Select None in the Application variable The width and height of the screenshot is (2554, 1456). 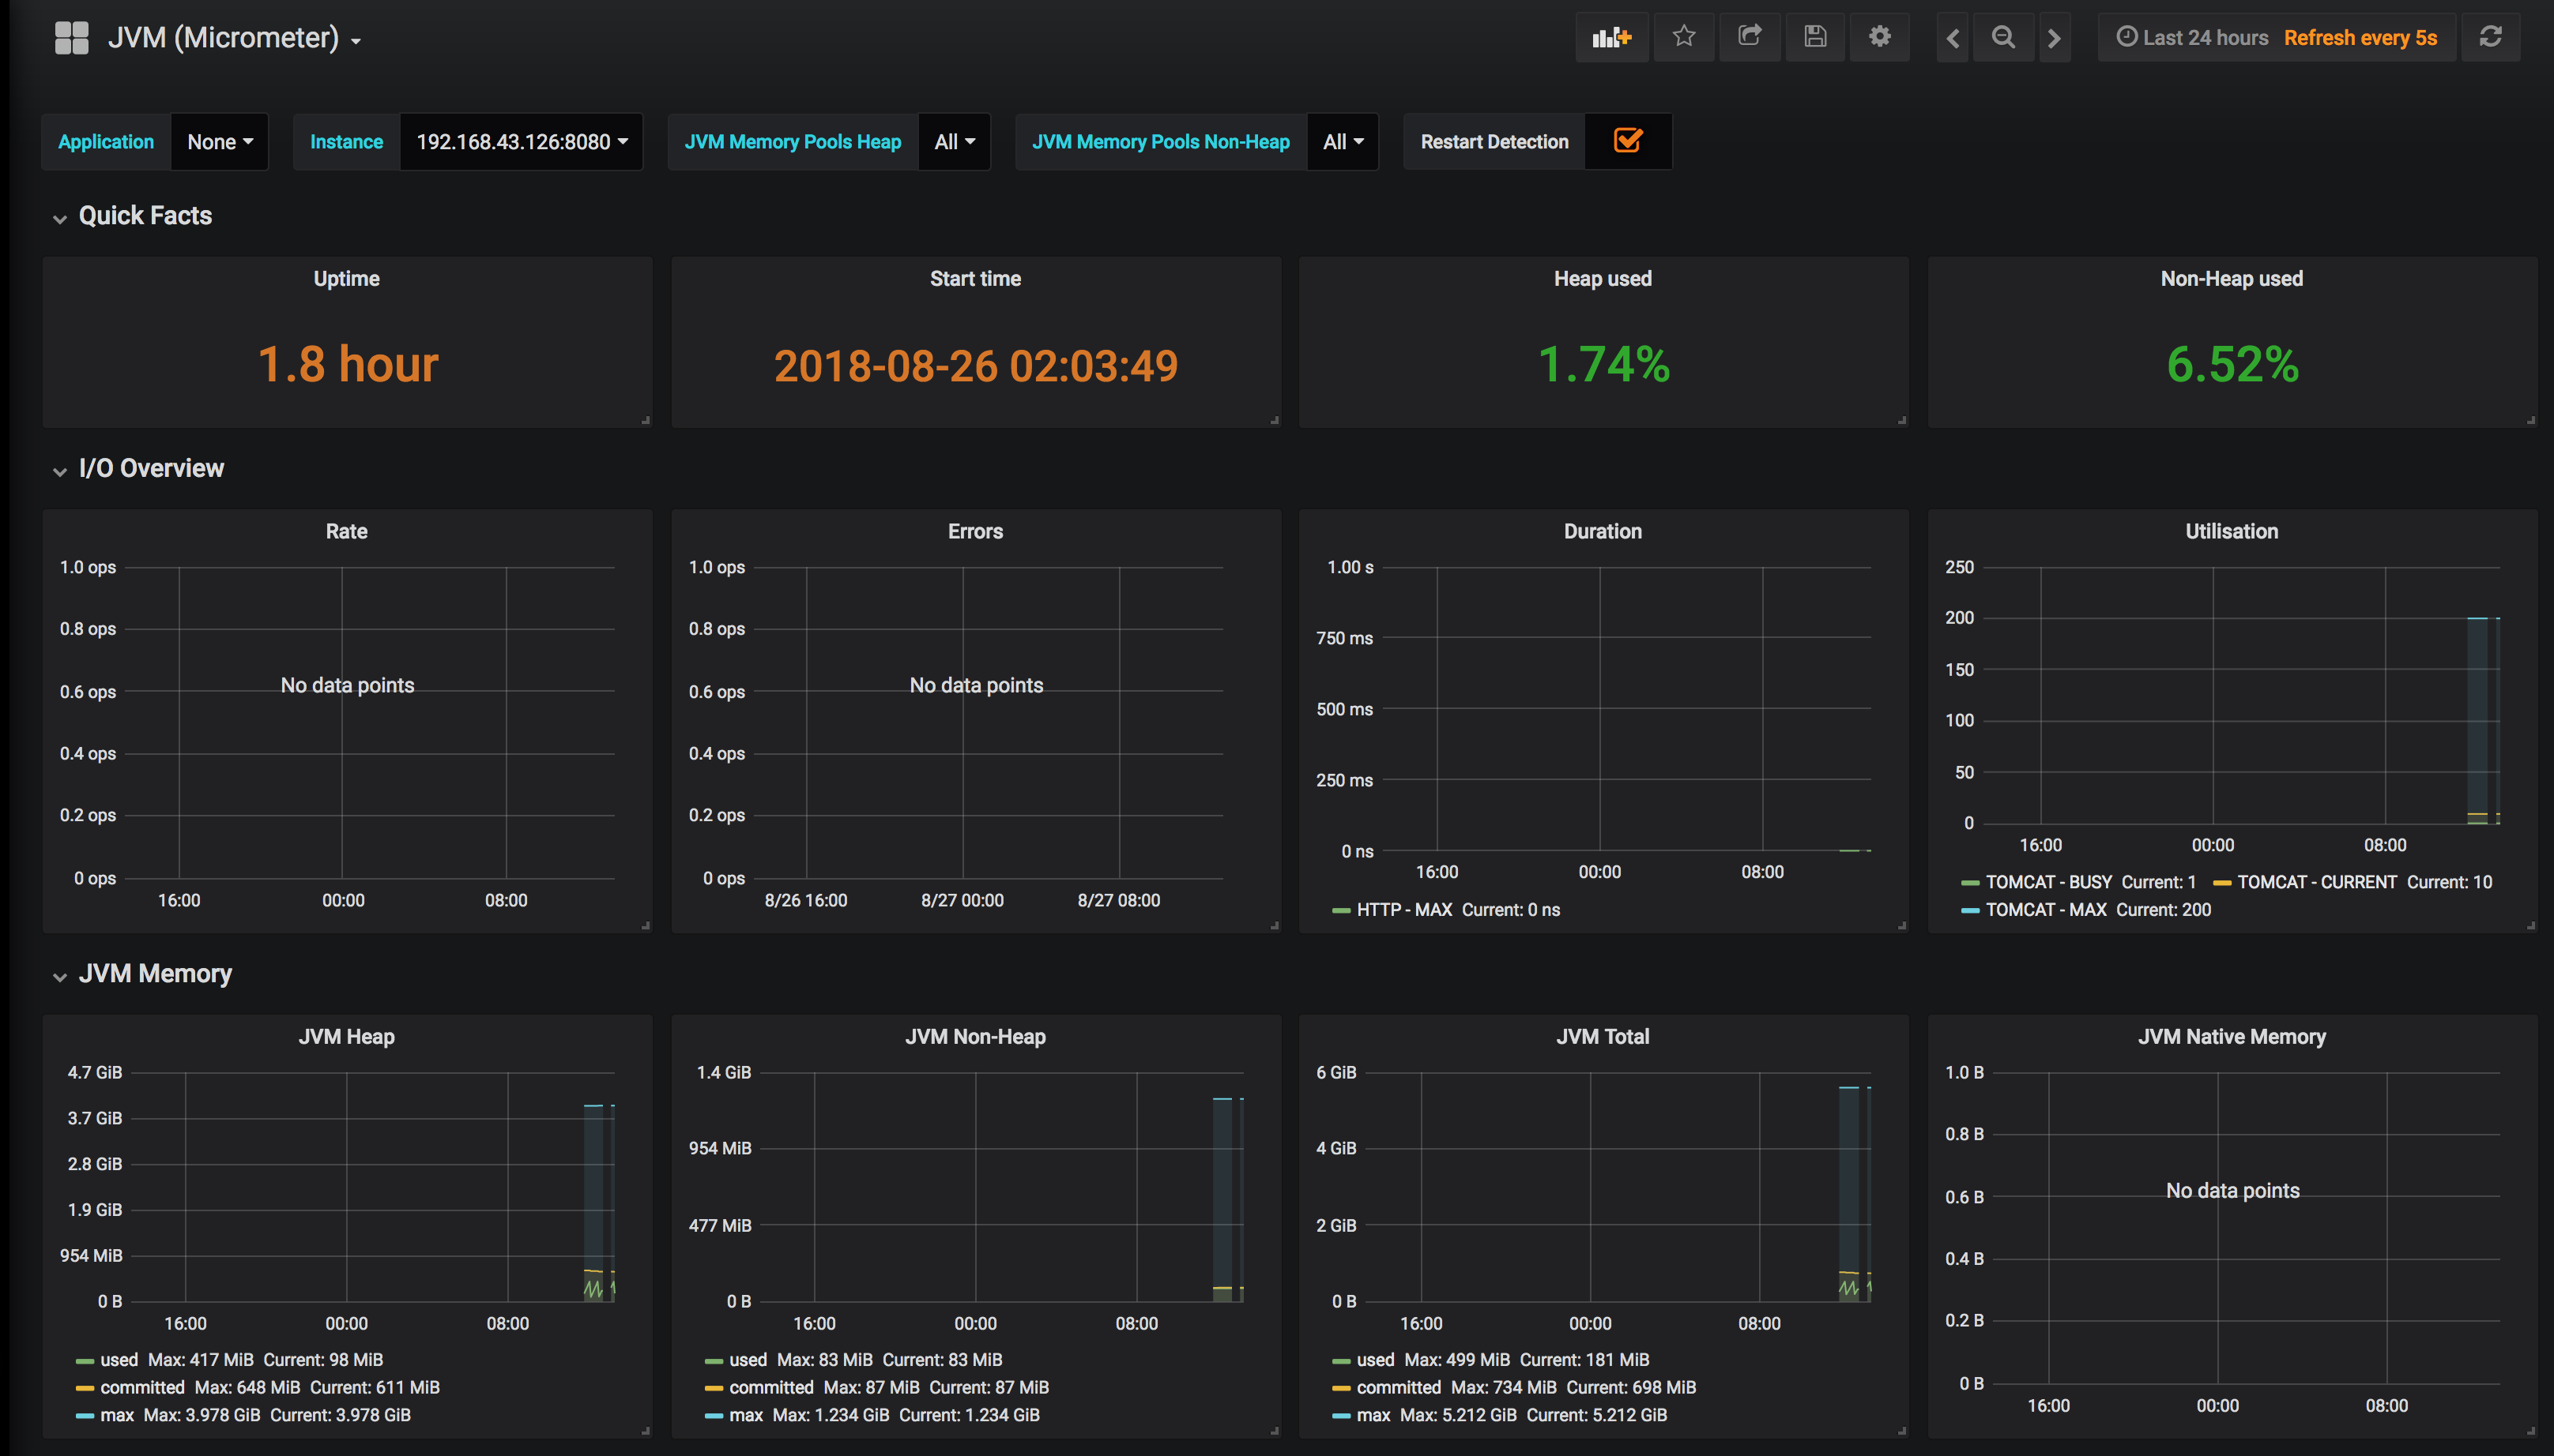coord(217,141)
